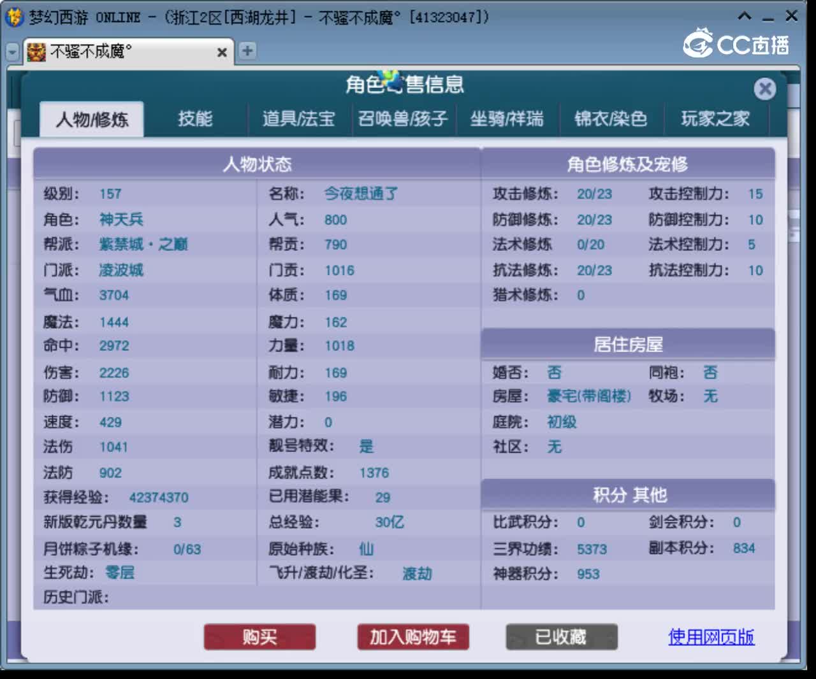The width and height of the screenshot is (816, 679).
Task: Click the guild name 紫禁城·之巅
Action: pos(143,245)
